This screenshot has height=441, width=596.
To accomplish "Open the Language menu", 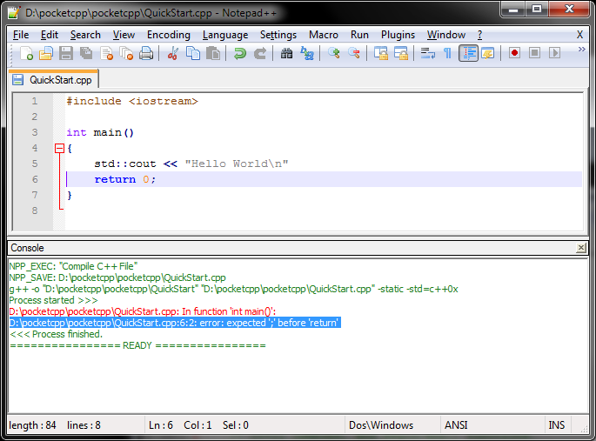I will pyautogui.click(x=225, y=35).
